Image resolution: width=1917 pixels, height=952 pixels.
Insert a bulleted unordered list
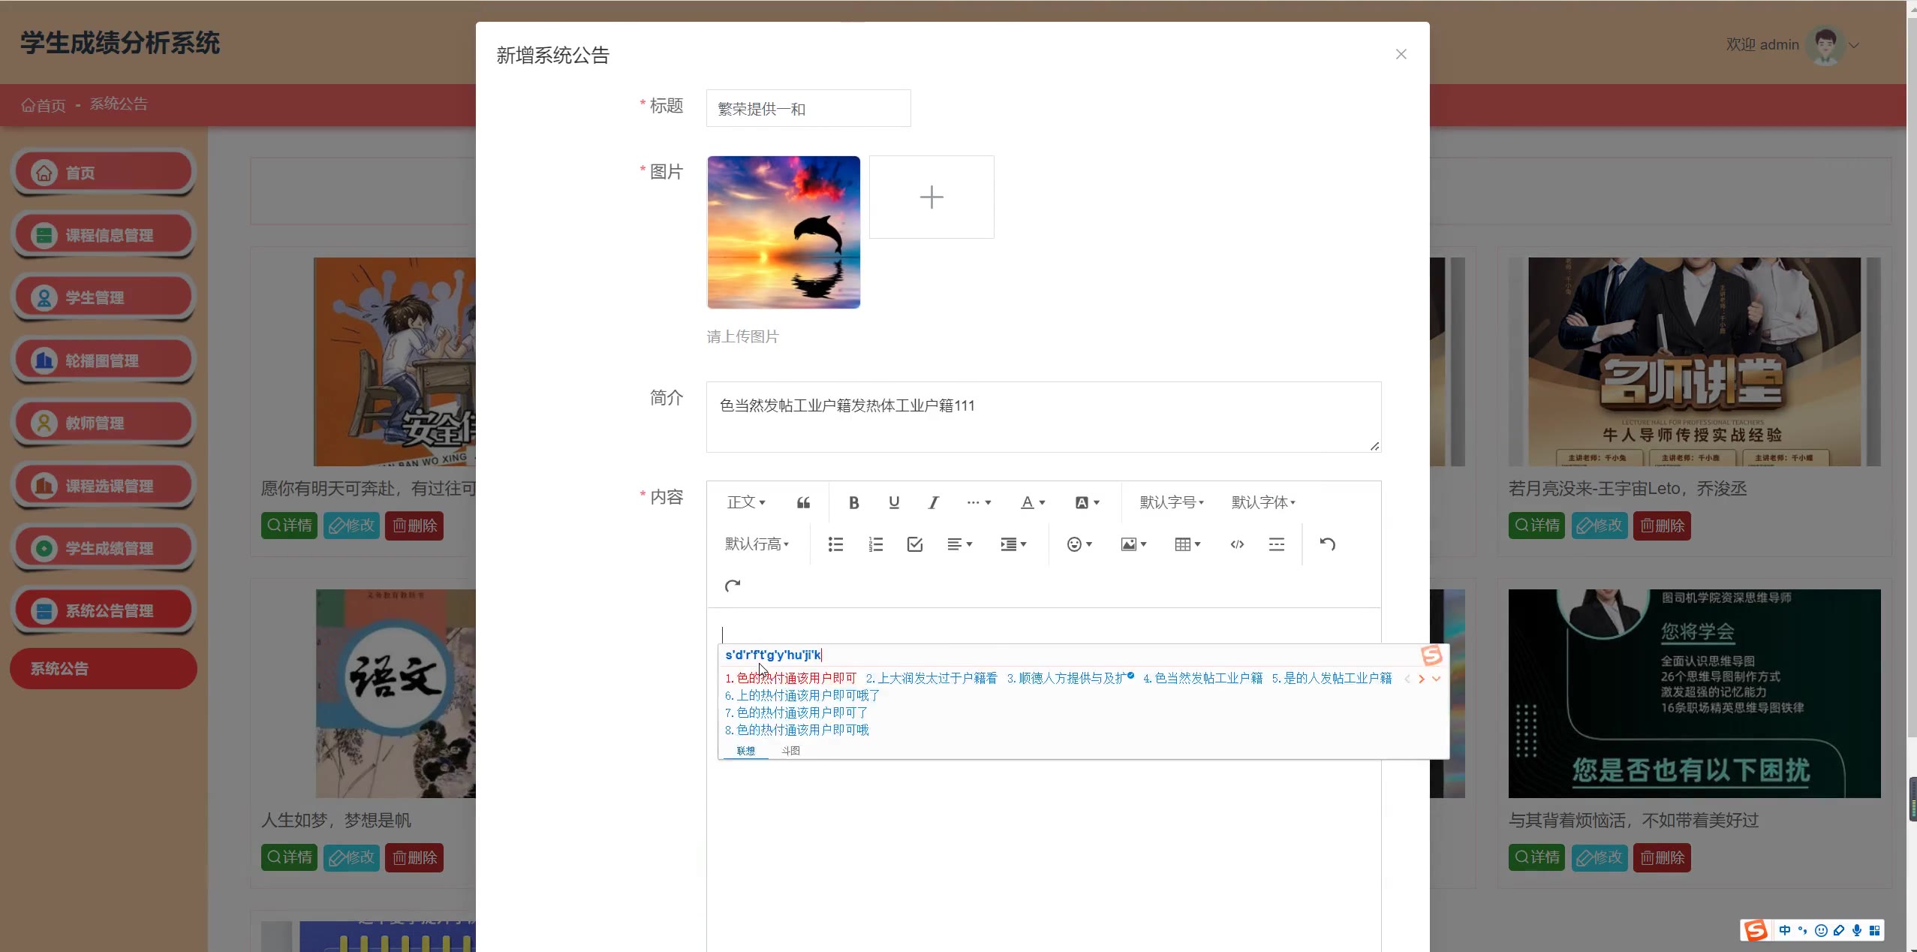(835, 544)
